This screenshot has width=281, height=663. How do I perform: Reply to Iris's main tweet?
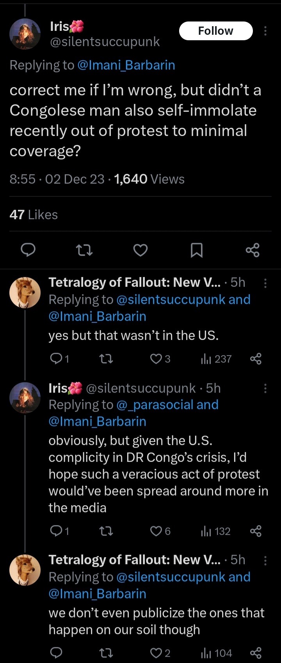[28, 250]
